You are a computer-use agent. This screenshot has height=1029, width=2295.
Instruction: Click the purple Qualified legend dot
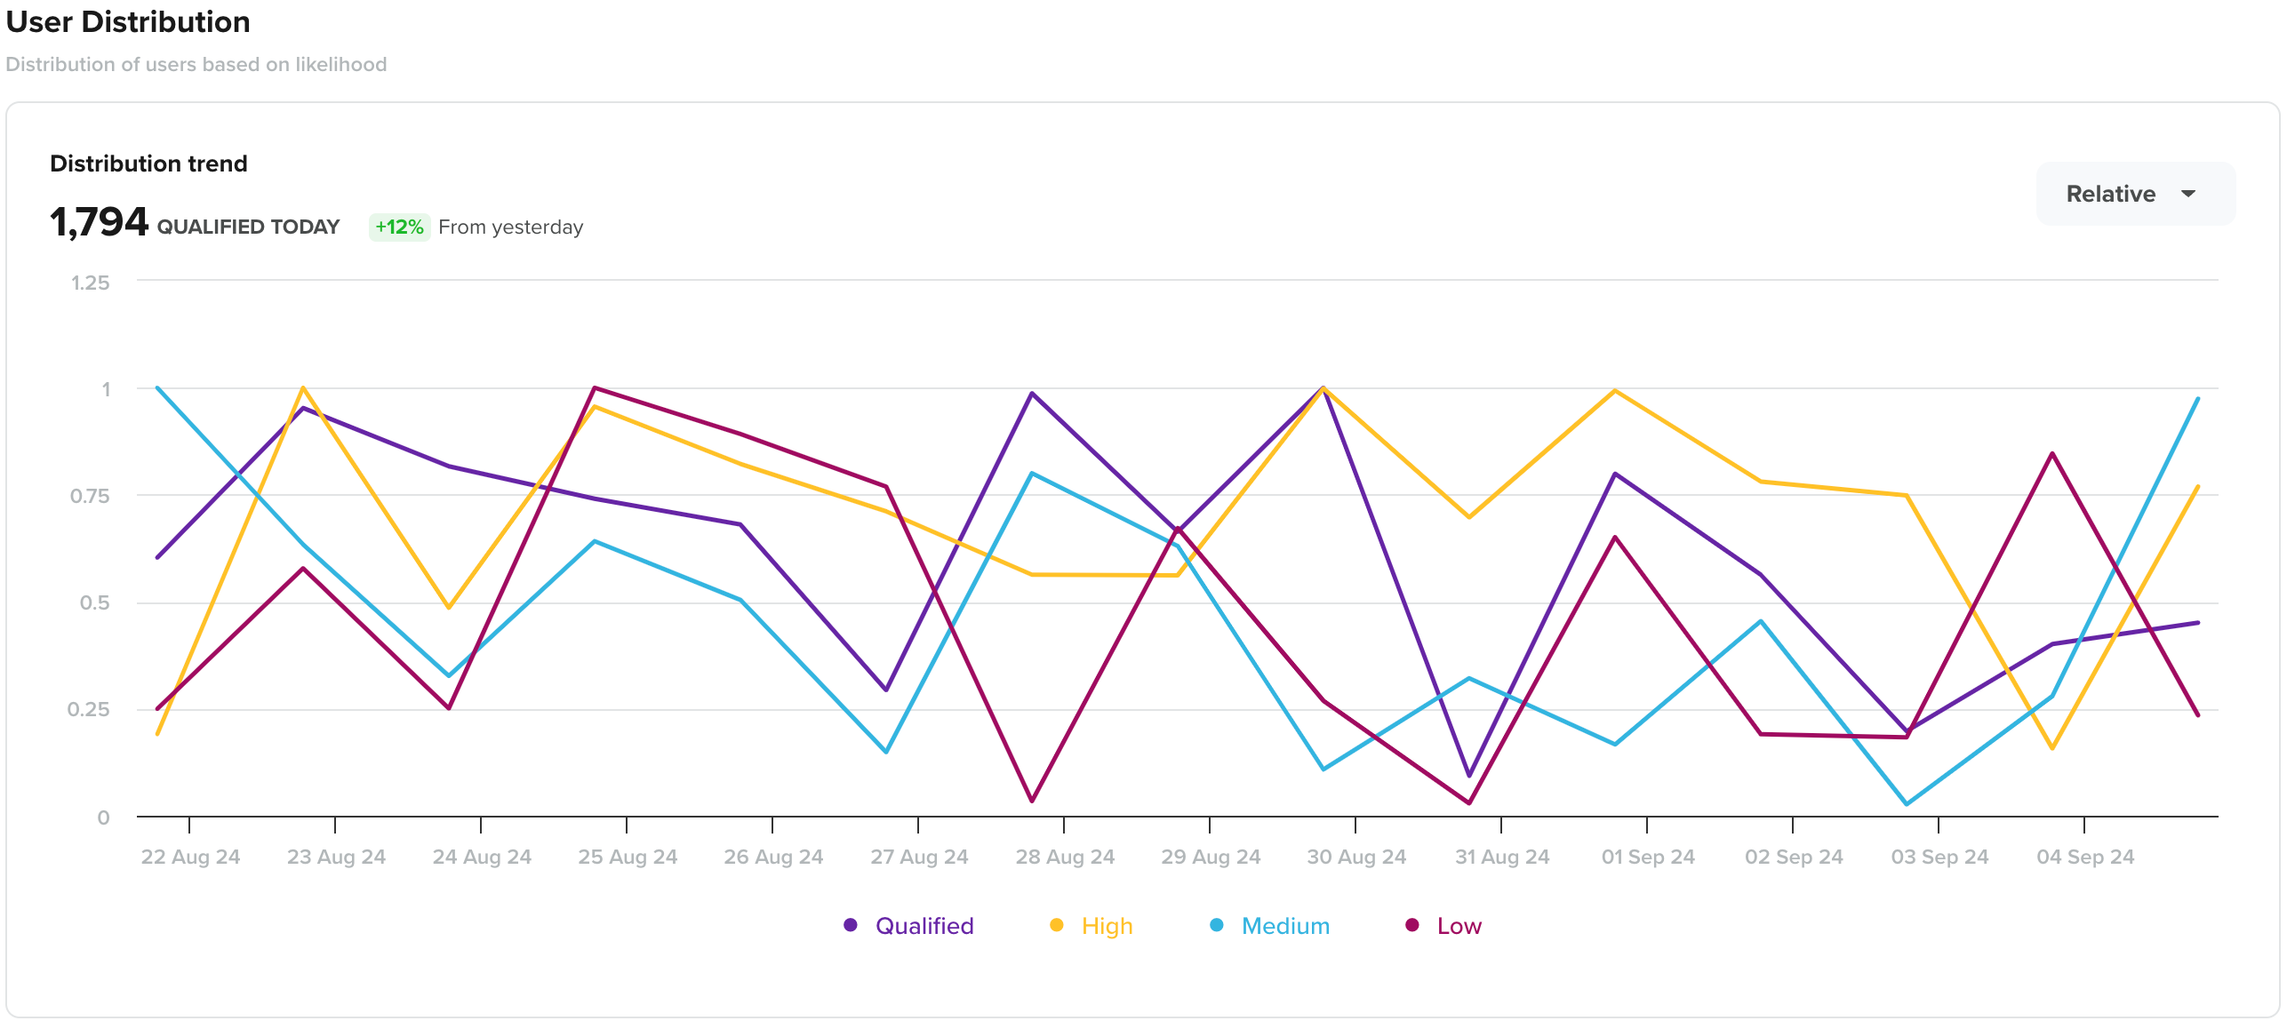[x=851, y=925]
